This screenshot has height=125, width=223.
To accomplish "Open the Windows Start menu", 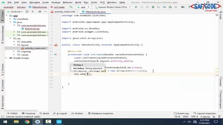I will pyautogui.click(x=5, y=122).
